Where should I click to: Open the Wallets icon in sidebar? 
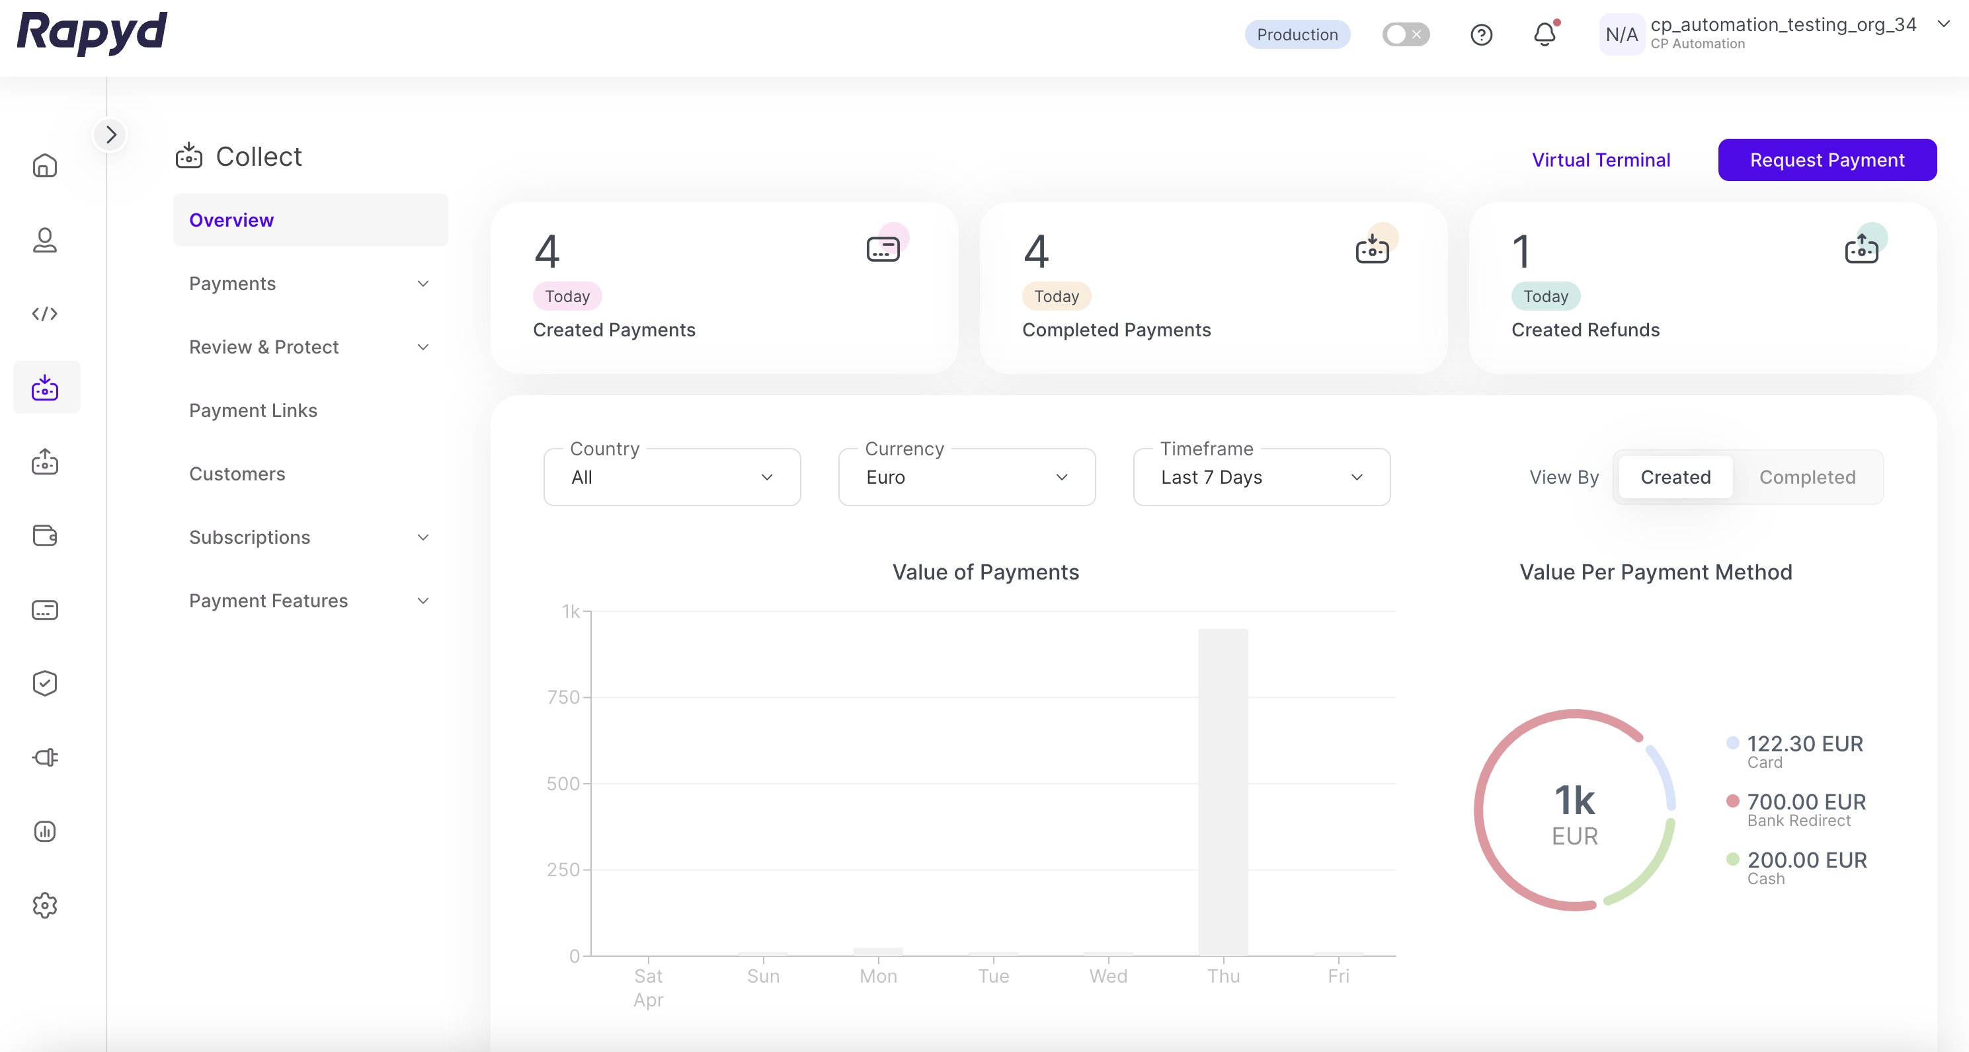45,535
